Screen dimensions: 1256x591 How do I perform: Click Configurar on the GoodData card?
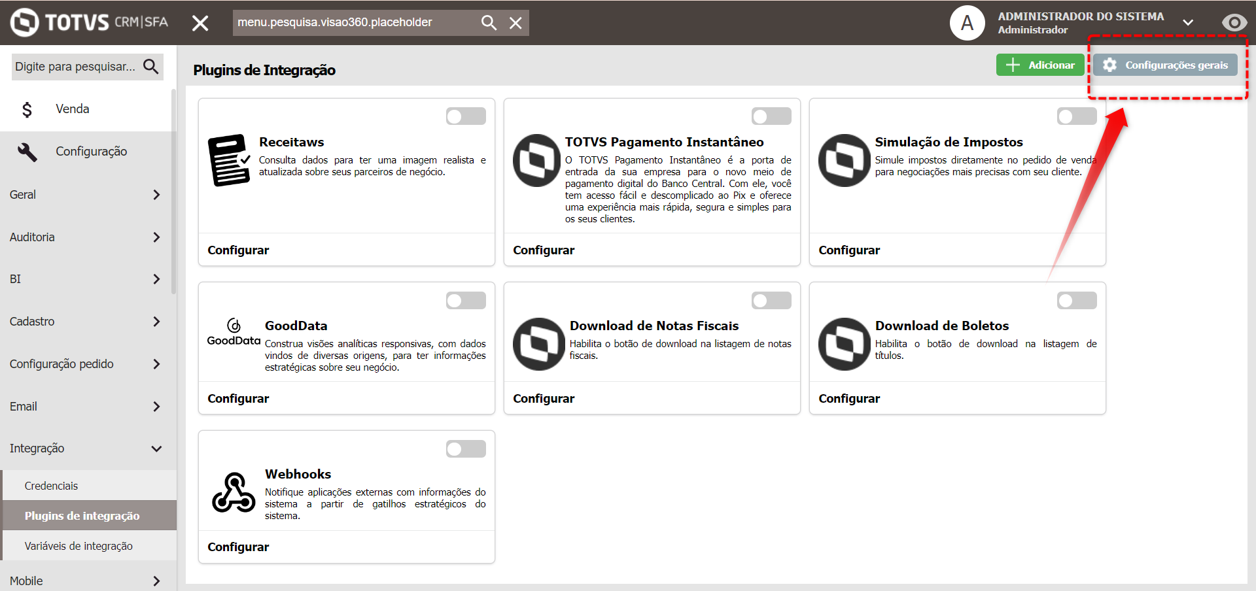238,399
